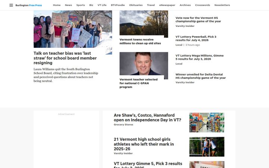Open the lottery ticket thumbnail
Image resolution: width=269 pixels, height=168 pixels.
coord(207,165)
